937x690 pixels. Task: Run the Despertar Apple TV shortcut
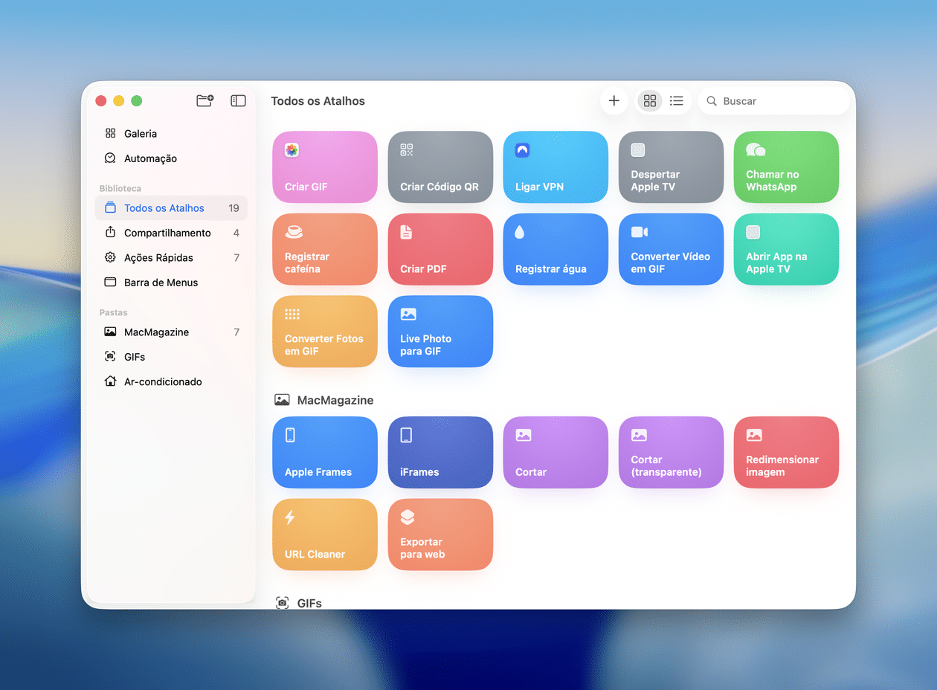click(x=671, y=167)
